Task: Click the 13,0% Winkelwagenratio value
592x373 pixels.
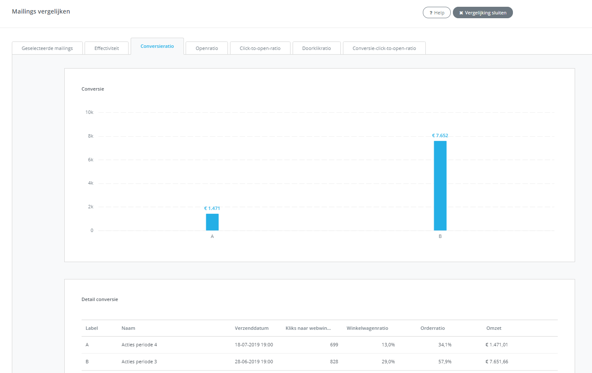Action: pos(388,345)
